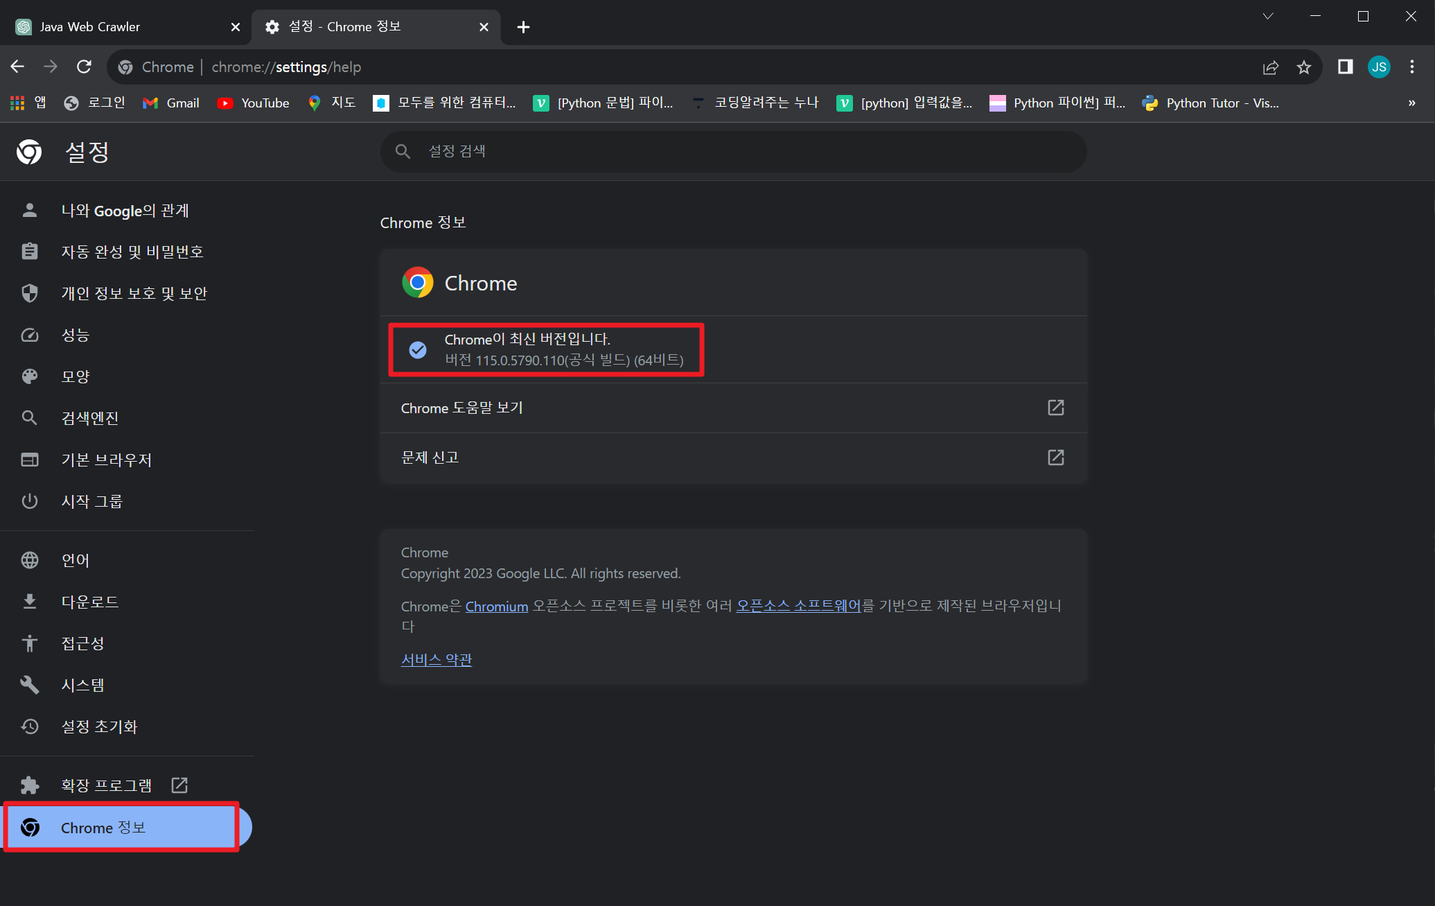
Task: Click the 다운로드 icon
Action: tap(28, 601)
